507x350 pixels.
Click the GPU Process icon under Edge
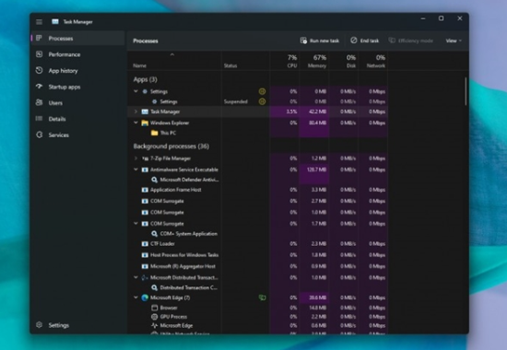point(155,317)
